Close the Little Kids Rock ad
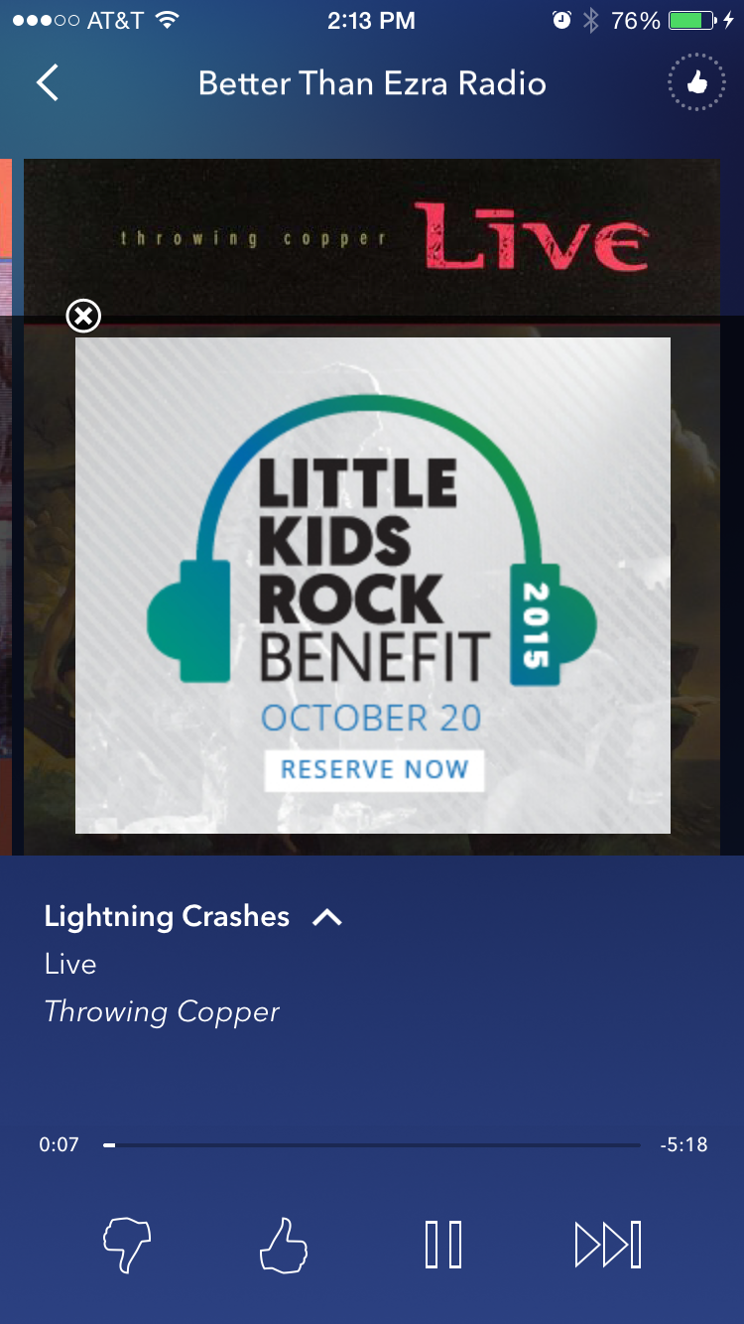This screenshot has height=1324, width=744. (x=83, y=316)
